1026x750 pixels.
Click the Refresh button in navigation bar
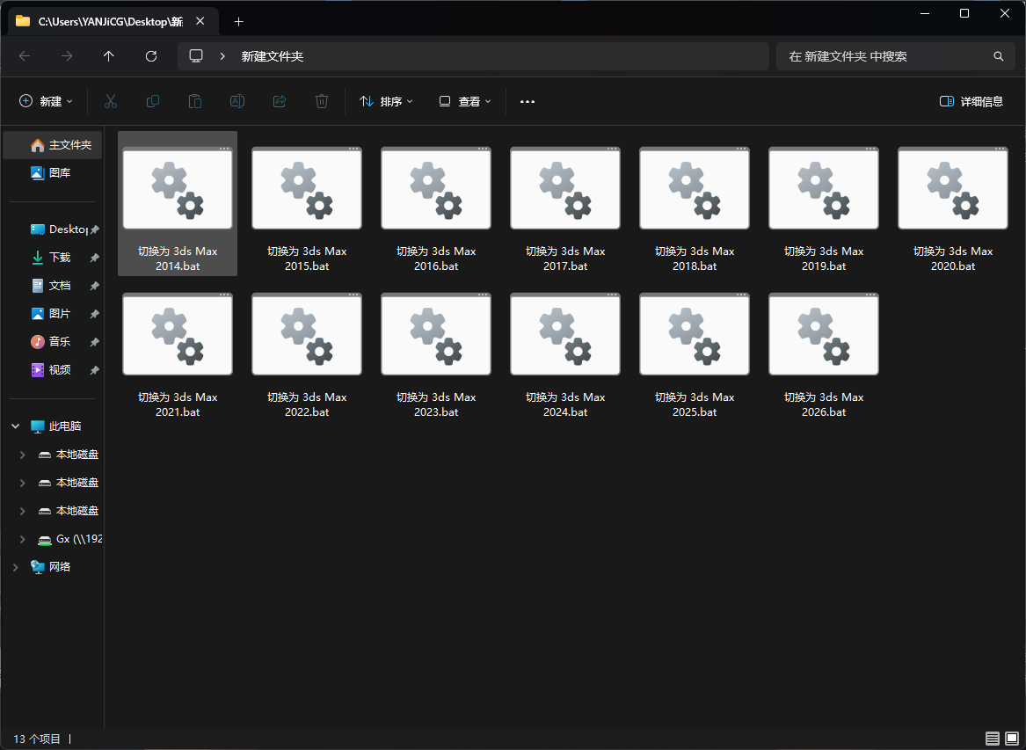tap(151, 56)
